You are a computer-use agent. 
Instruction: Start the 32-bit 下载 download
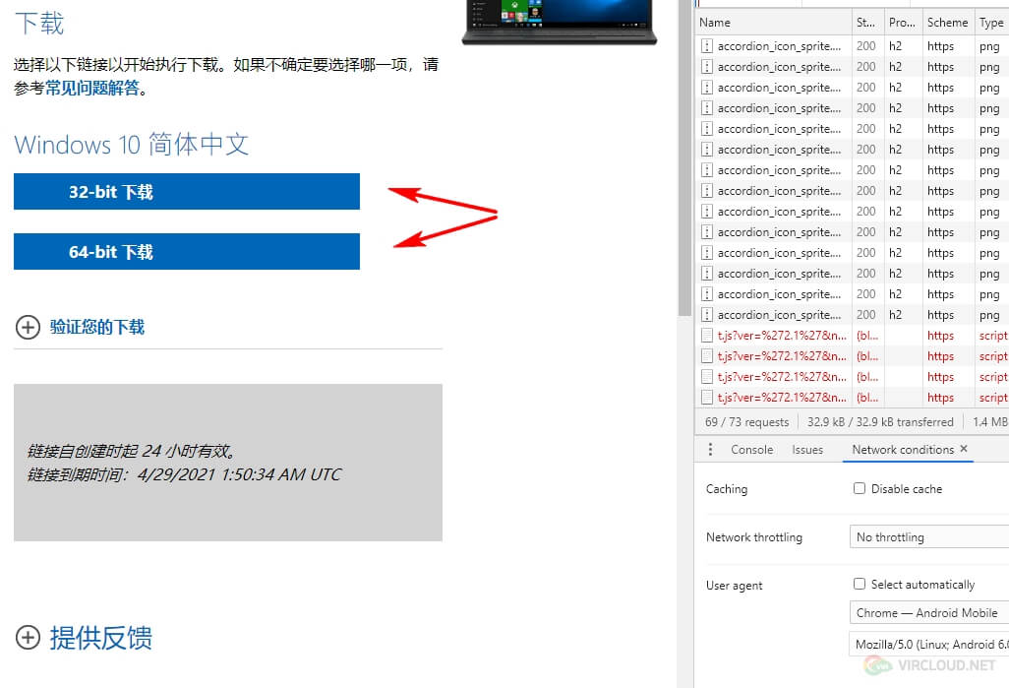(x=187, y=191)
